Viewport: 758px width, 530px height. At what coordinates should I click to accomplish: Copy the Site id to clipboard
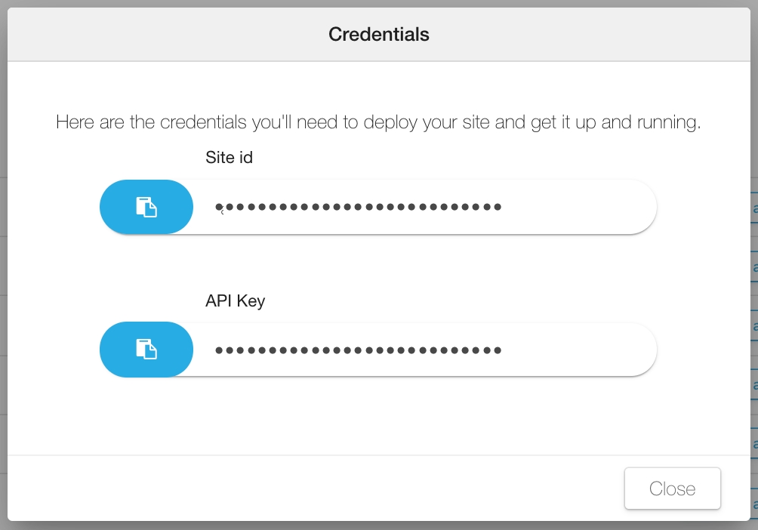(x=146, y=207)
